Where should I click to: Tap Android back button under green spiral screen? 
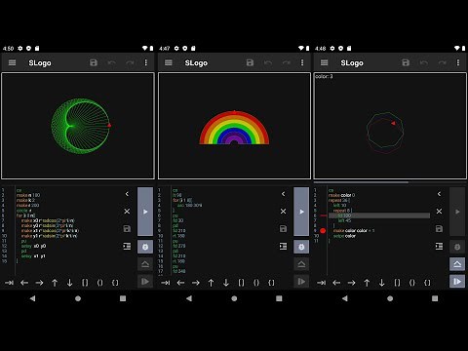(x=32, y=298)
